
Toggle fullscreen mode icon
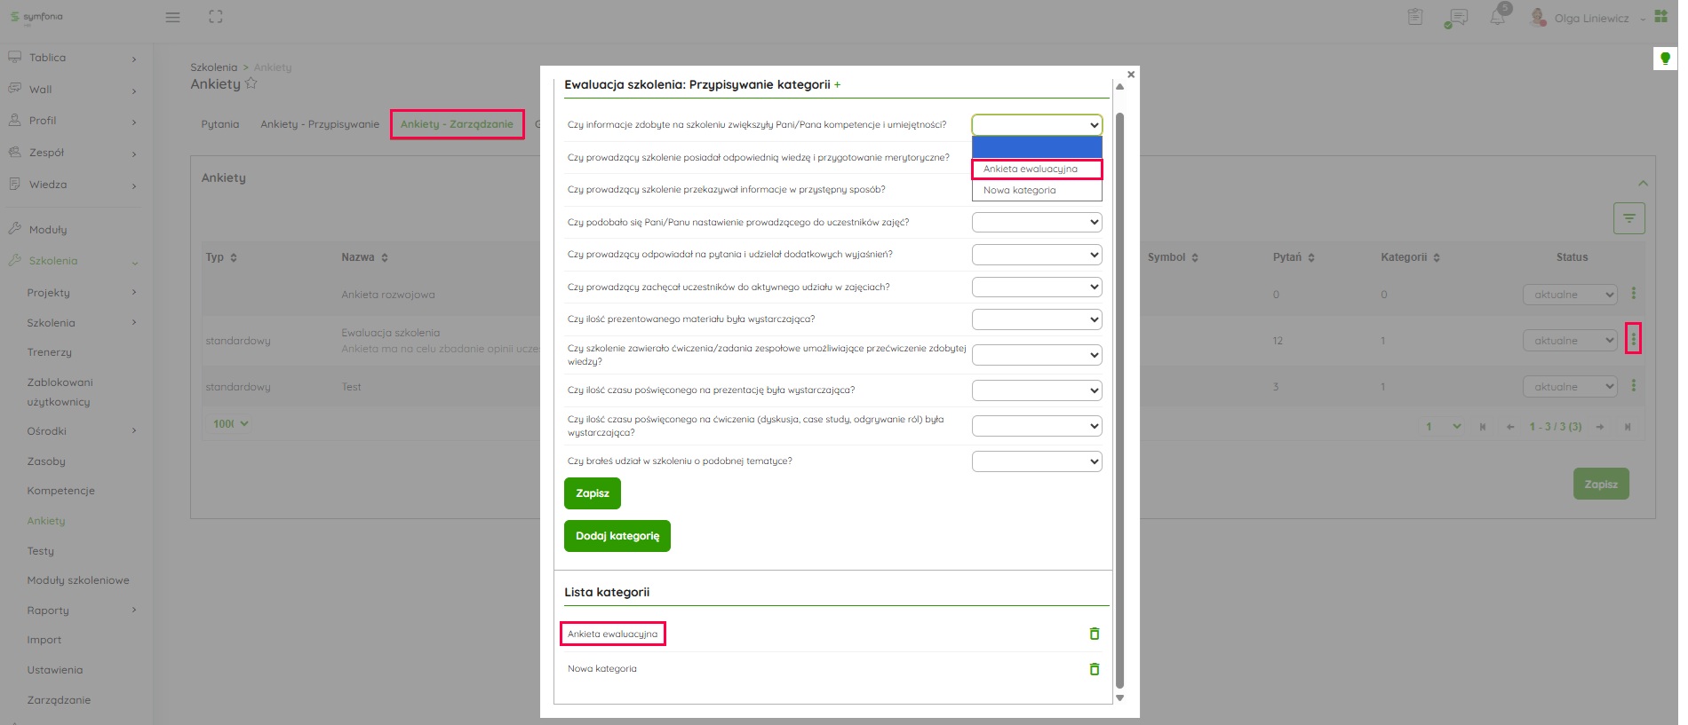pos(216,17)
